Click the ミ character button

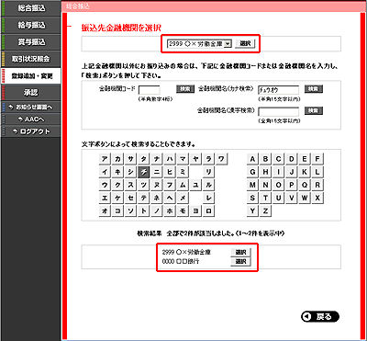click(183, 172)
